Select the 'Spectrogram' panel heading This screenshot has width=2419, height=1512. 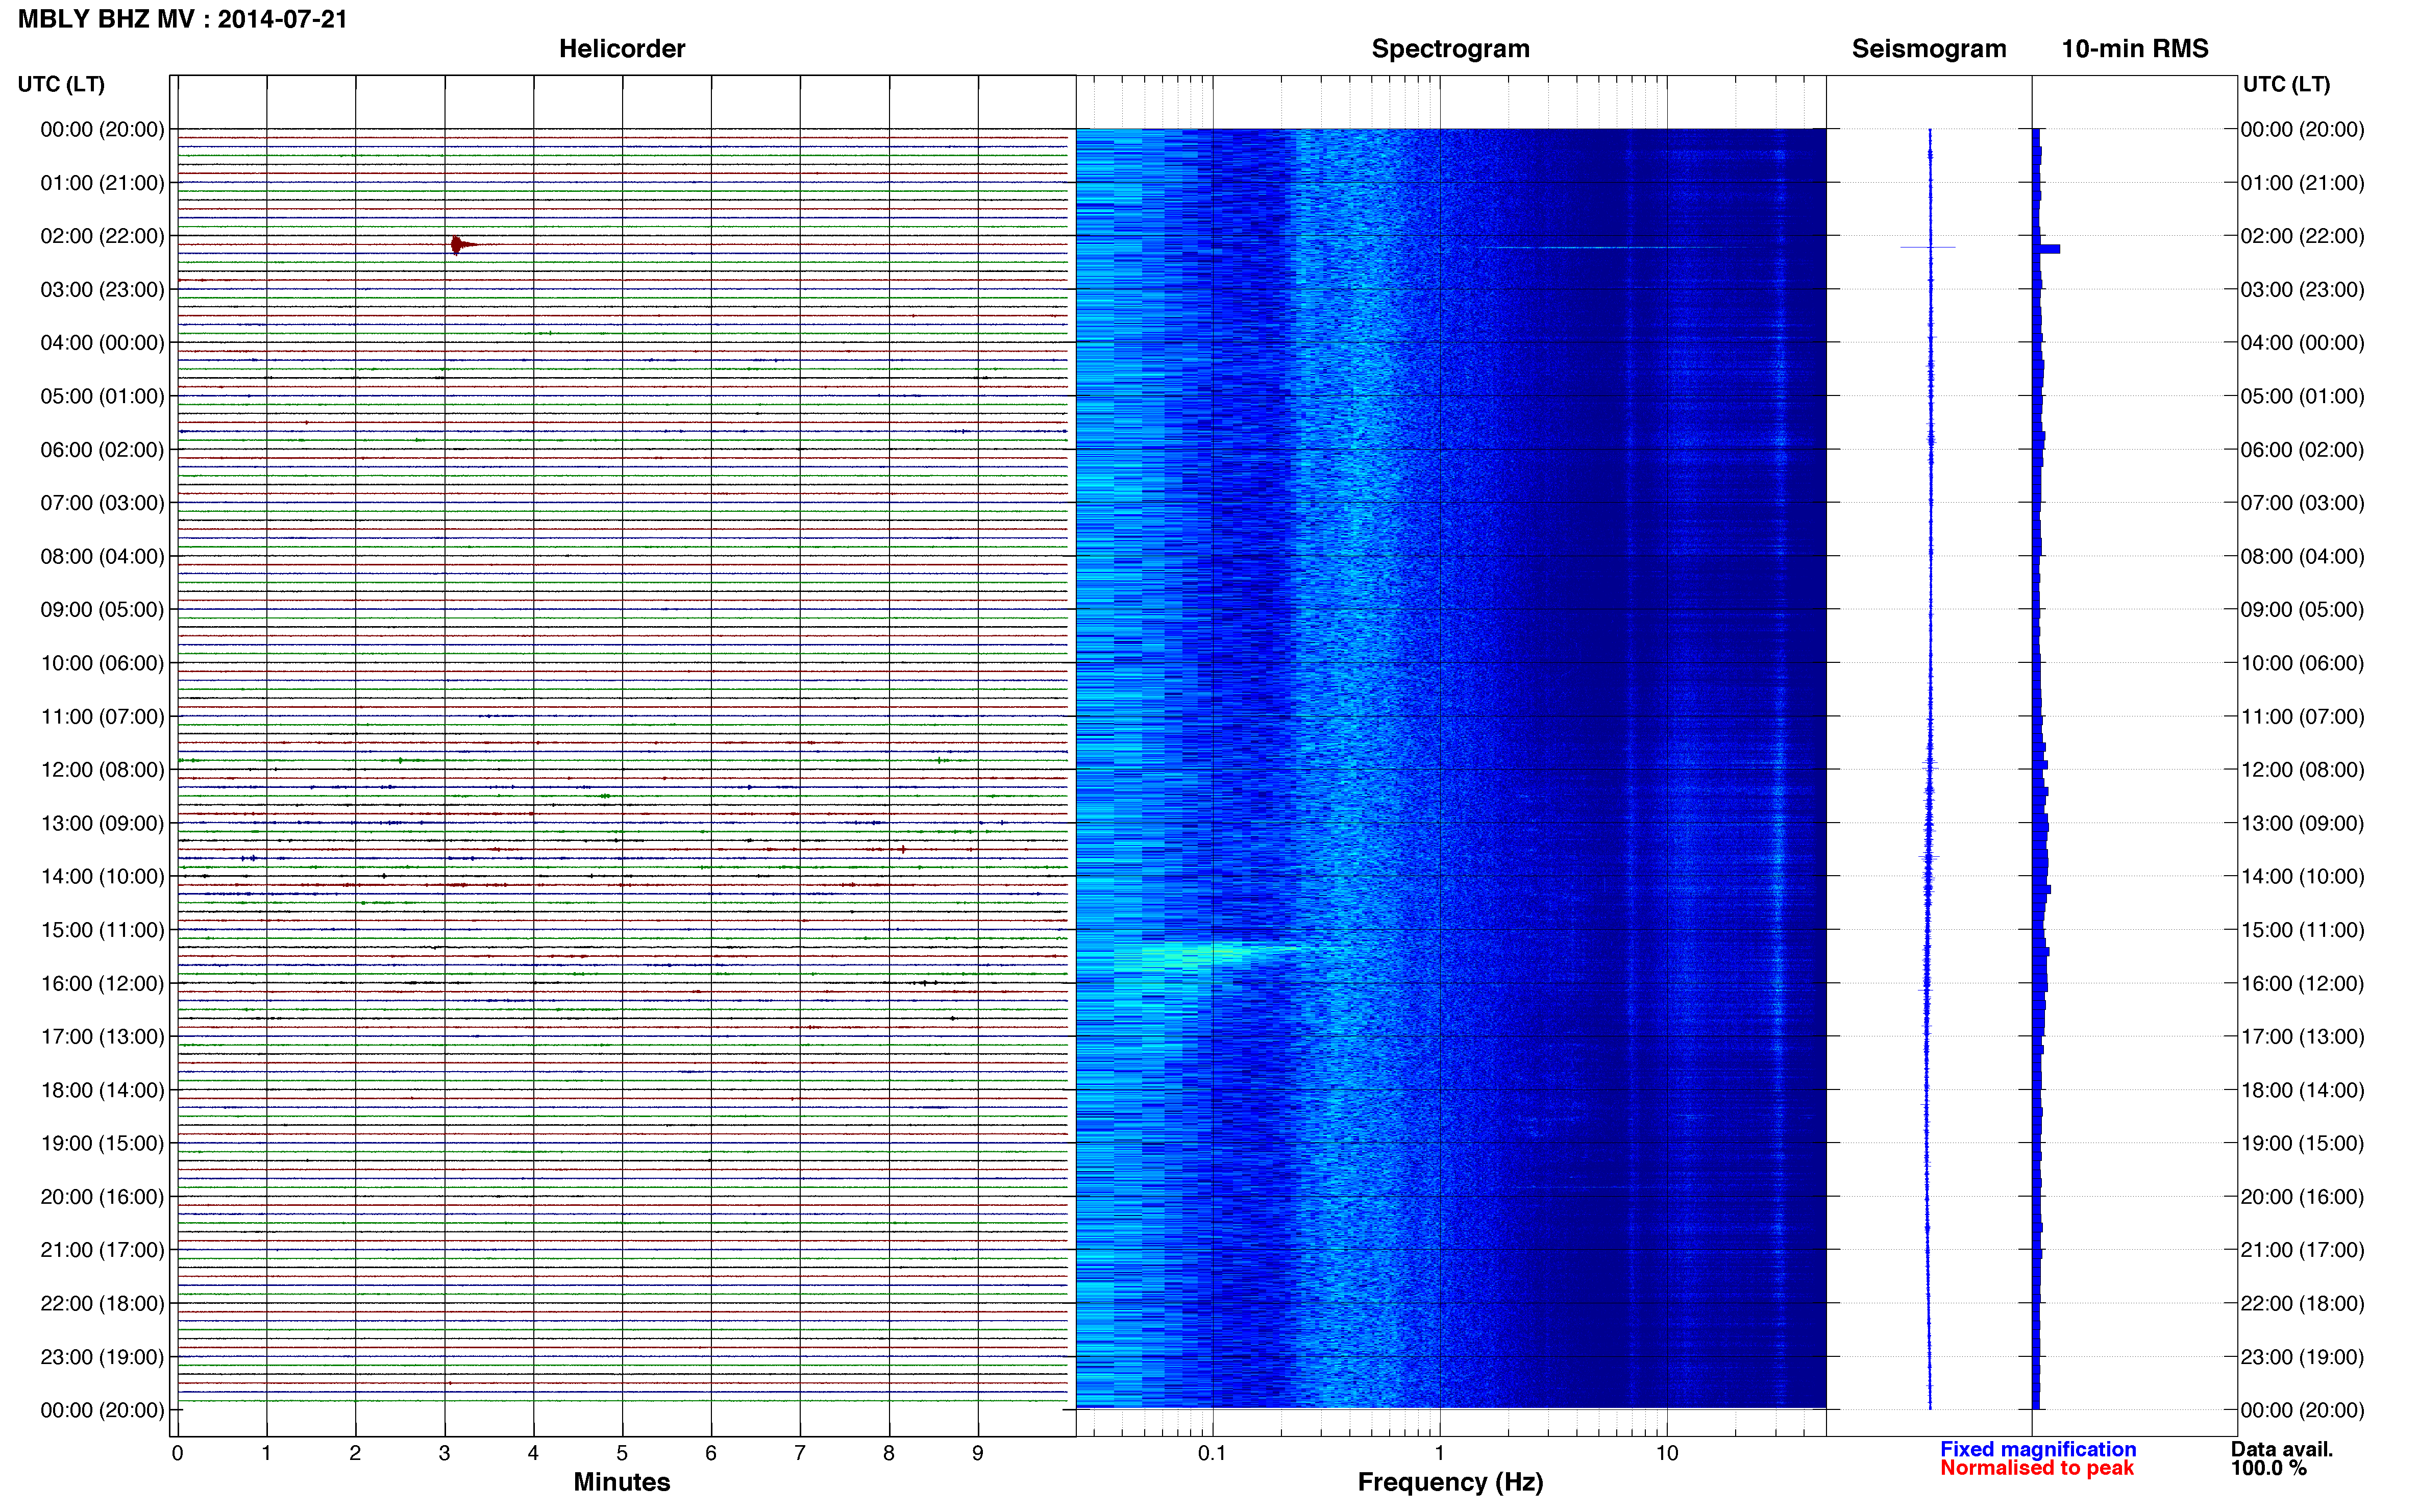tap(1450, 49)
